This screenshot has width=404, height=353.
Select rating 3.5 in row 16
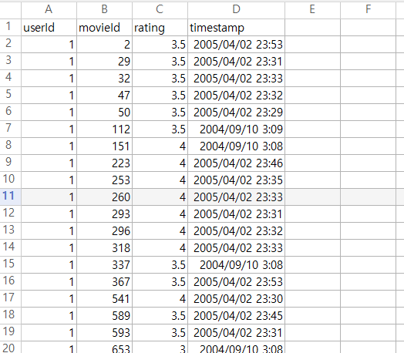coord(160,281)
